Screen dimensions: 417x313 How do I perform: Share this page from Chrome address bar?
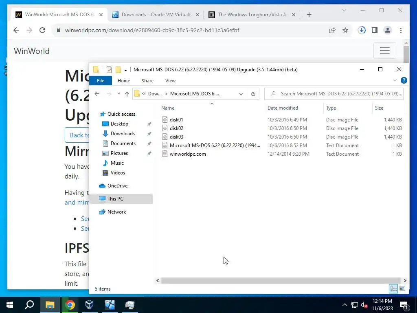pos(332,30)
